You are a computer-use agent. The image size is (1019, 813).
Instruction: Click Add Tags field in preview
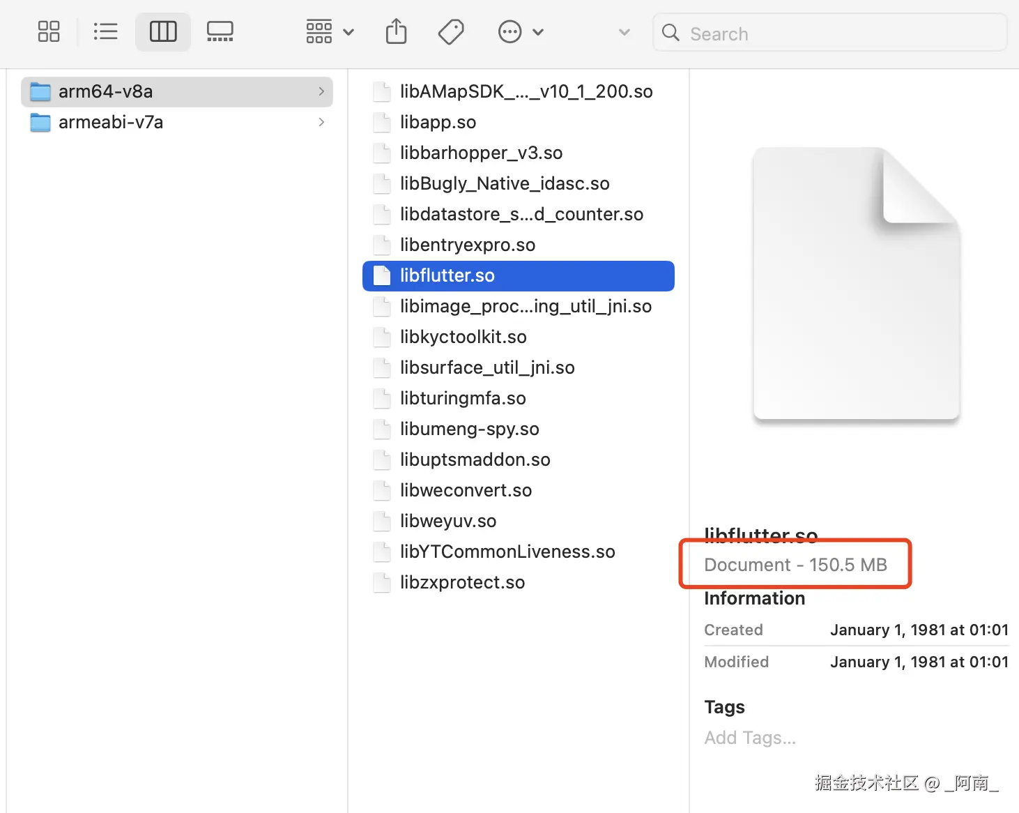pos(750,738)
